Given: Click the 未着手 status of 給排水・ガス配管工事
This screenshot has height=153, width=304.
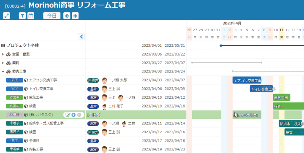Looking at the screenshot, I should 14,123.
